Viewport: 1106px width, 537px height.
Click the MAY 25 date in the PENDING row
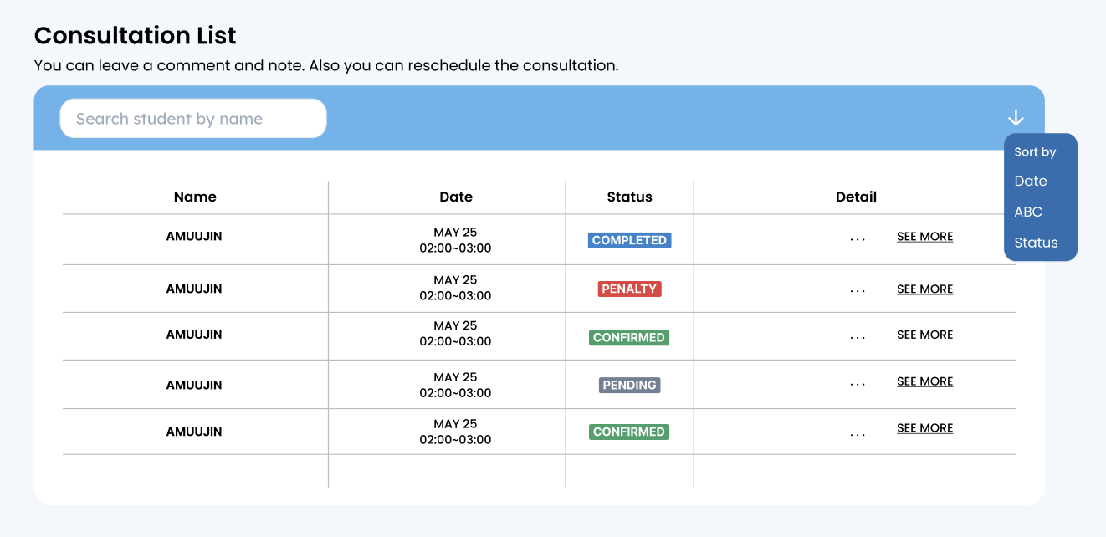(x=455, y=377)
